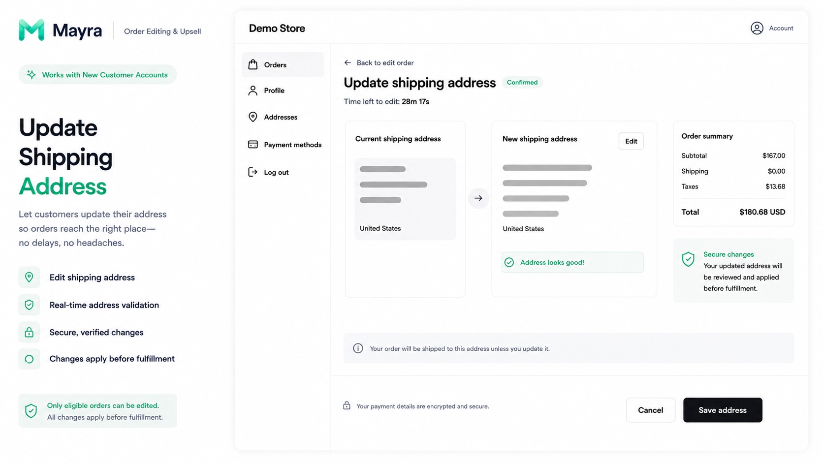Click the $13.68 taxes amount

pos(775,186)
